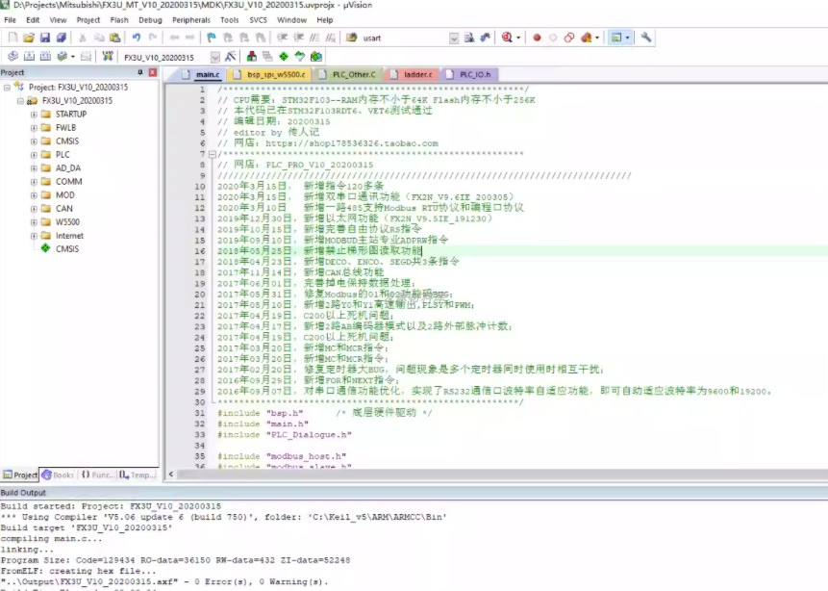Switch to the ladder.c editor tab
828x591 pixels.
pyautogui.click(x=415, y=73)
